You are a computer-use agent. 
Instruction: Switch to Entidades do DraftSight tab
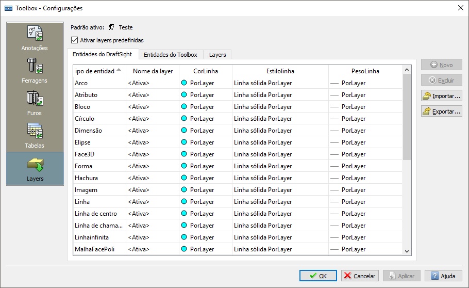102,54
